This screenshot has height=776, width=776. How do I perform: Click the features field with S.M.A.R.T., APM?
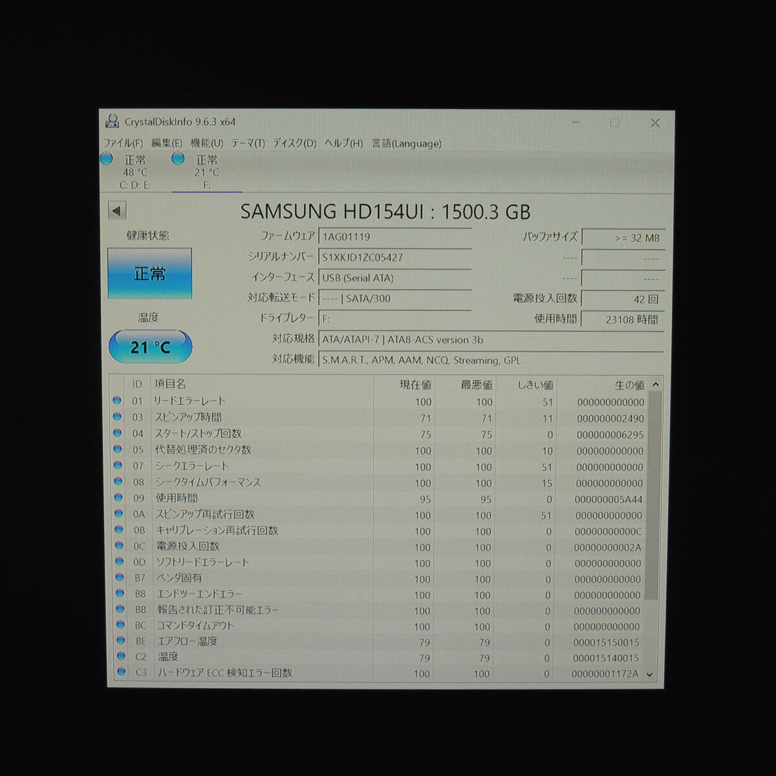pyautogui.click(x=491, y=360)
